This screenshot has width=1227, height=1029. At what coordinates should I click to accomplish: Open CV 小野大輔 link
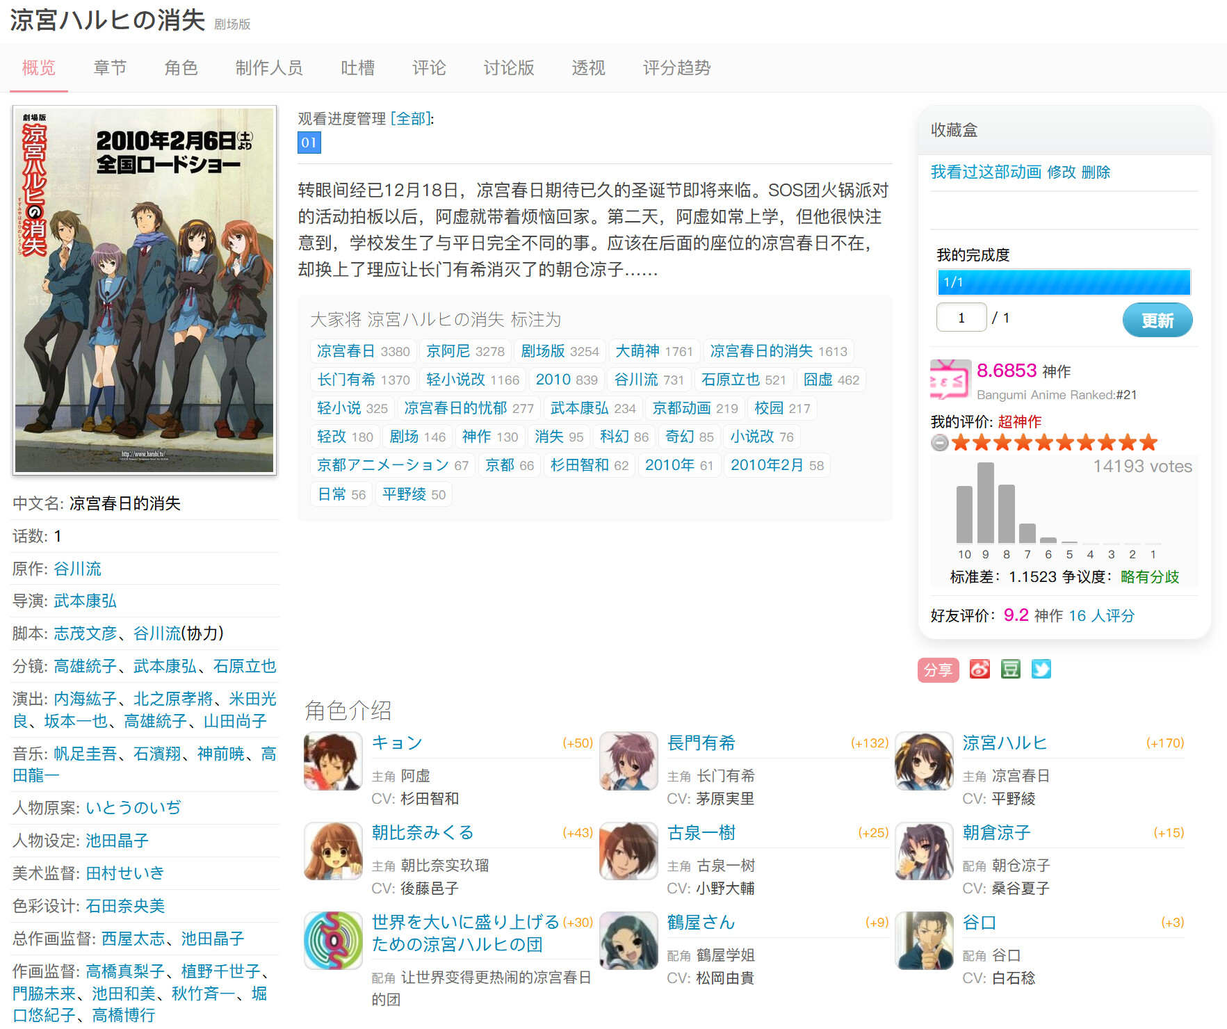click(x=725, y=889)
